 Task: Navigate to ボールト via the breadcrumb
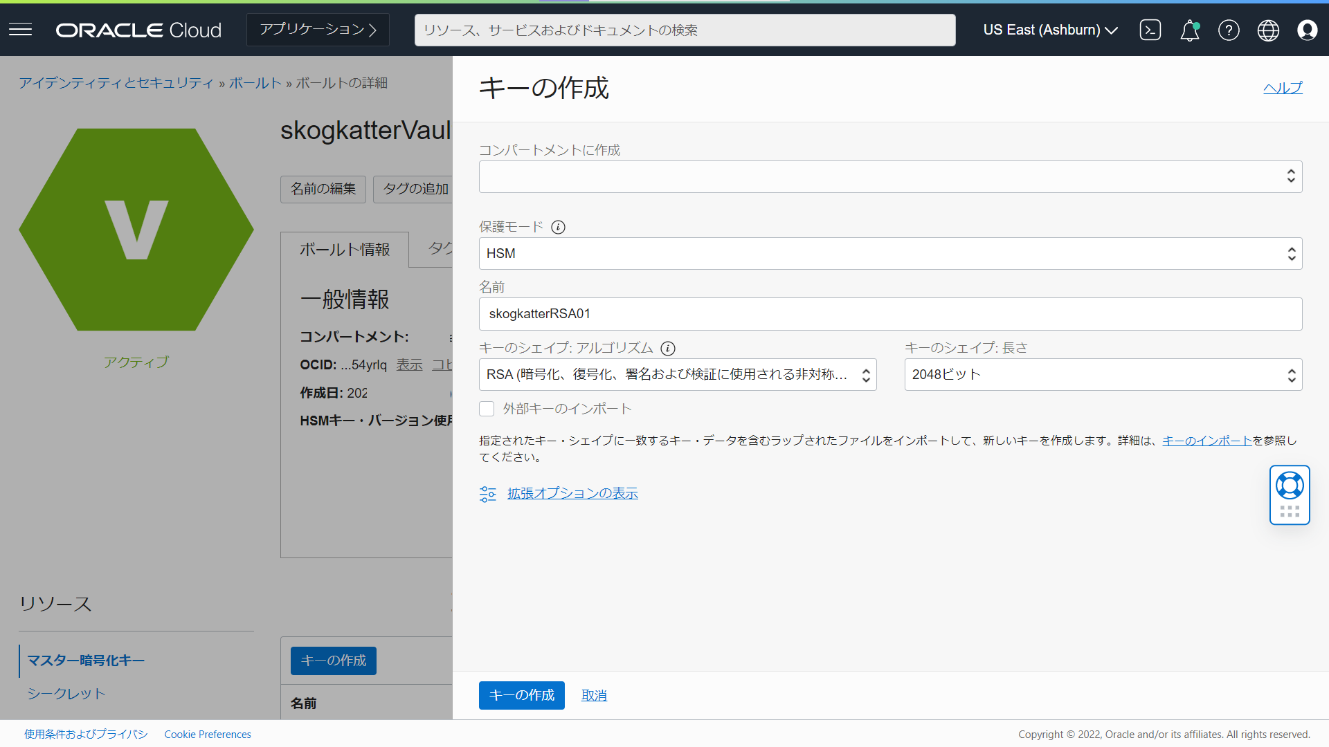[x=255, y=82]
